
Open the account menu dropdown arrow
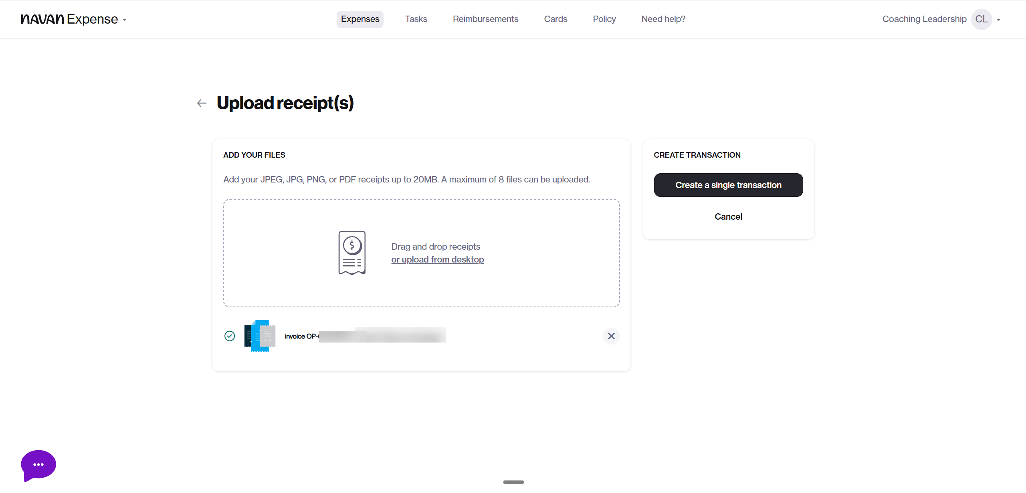(x=999, y=20)
